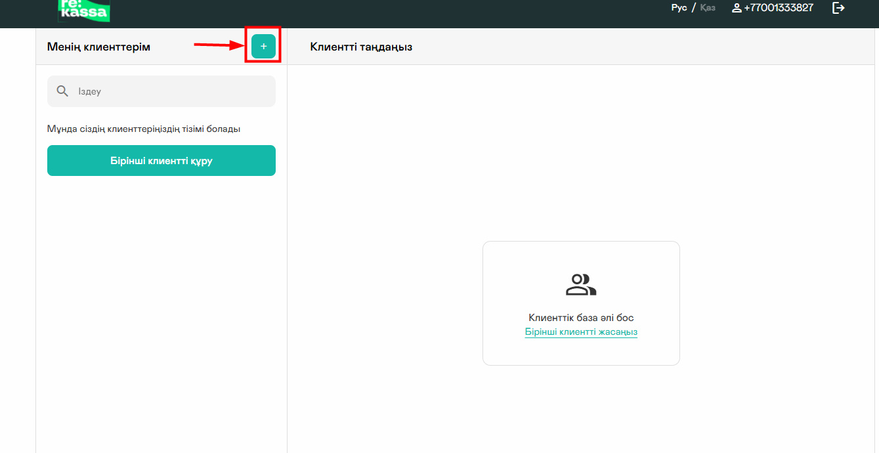The height and width of the screenshot is (453, 879).
Task: Switch language to Рус
Action: (679, 8)
